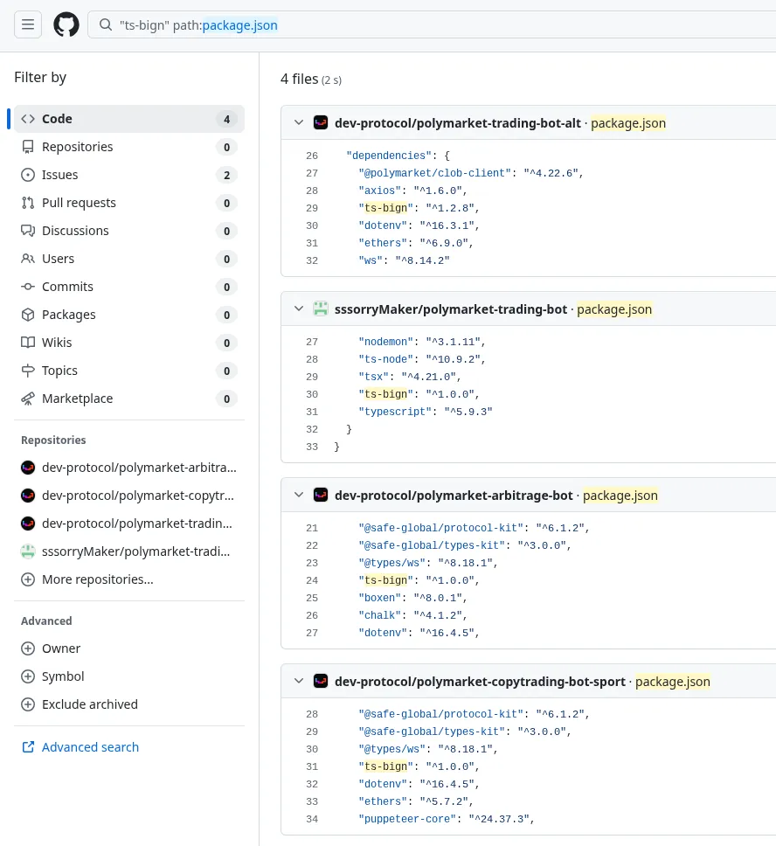Open the Packages filter
The height and width of the screenshot is (846, 776).
click(70, 314)
